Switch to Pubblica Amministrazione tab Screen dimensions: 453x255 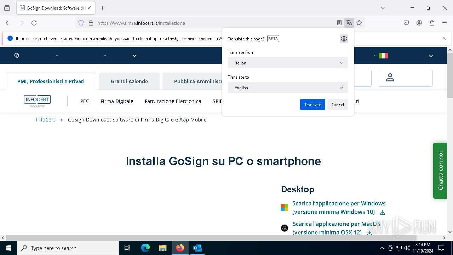click(192, 81)
